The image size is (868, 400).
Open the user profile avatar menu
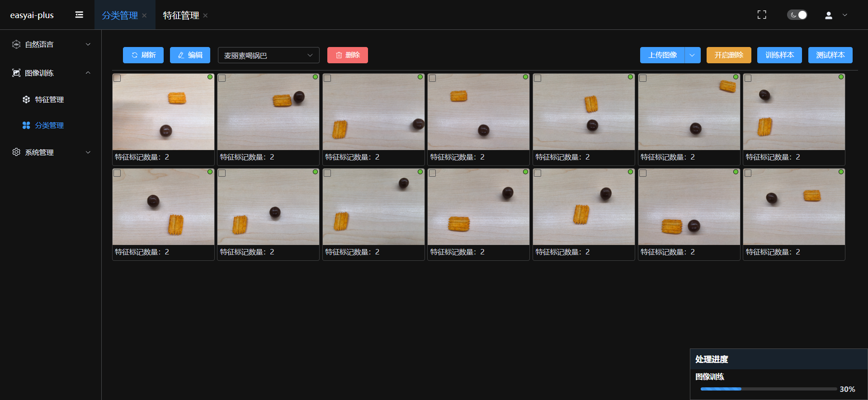828,15
